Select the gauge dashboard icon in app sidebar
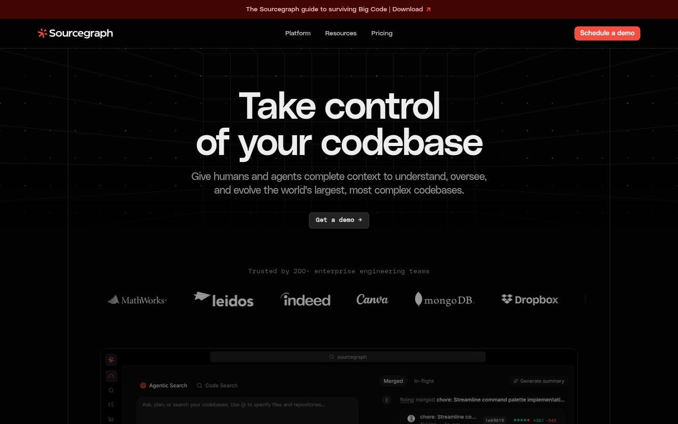Viewport: 678px width, 424px height. (111, 376)
